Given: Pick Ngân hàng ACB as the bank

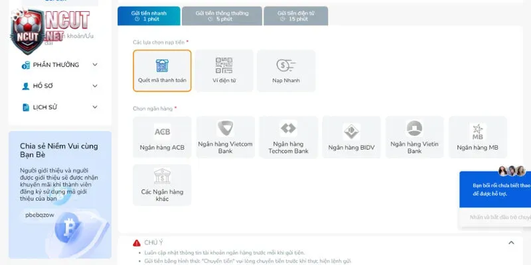Looking at the screenshot, I should [162, 137].
